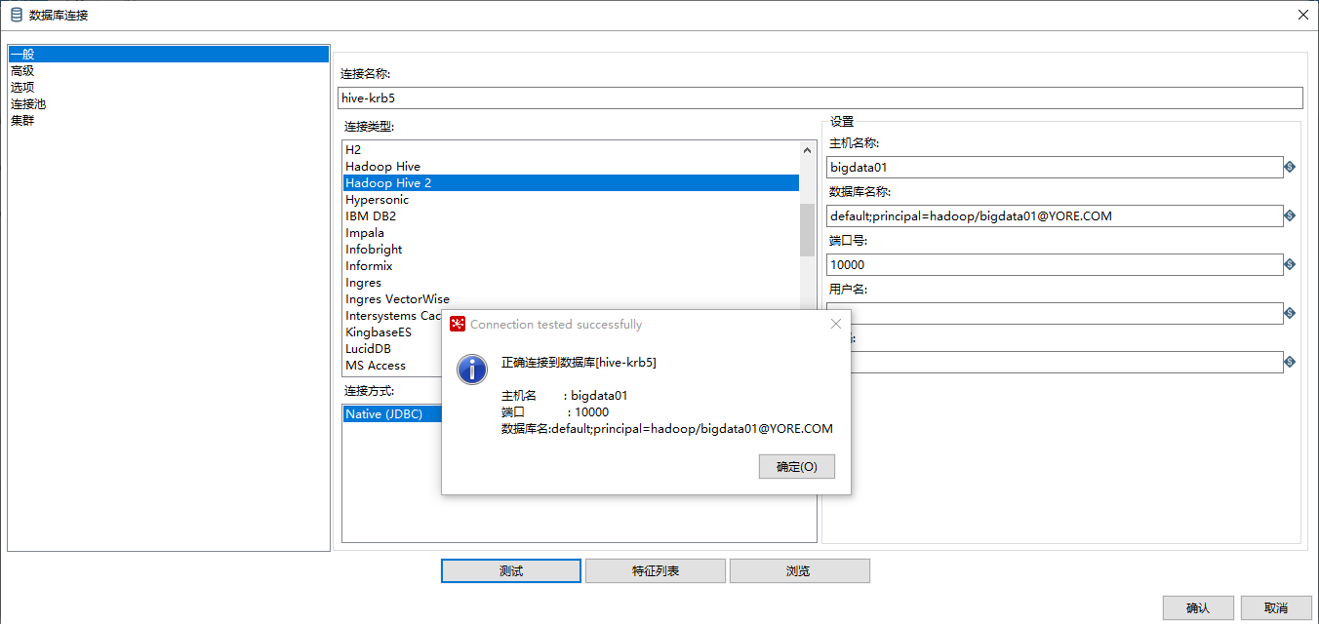Click the blue info icon in success dialog
This screenshot has height=624, width=1319.
click(x=471, y=370)
